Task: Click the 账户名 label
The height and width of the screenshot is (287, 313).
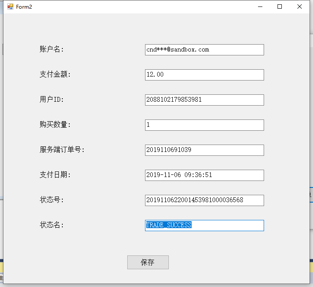Action: (52, 50)
